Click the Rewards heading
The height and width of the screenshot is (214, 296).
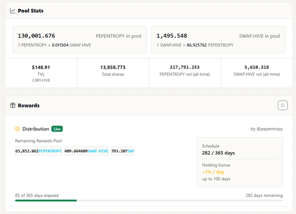pos(29,105)
